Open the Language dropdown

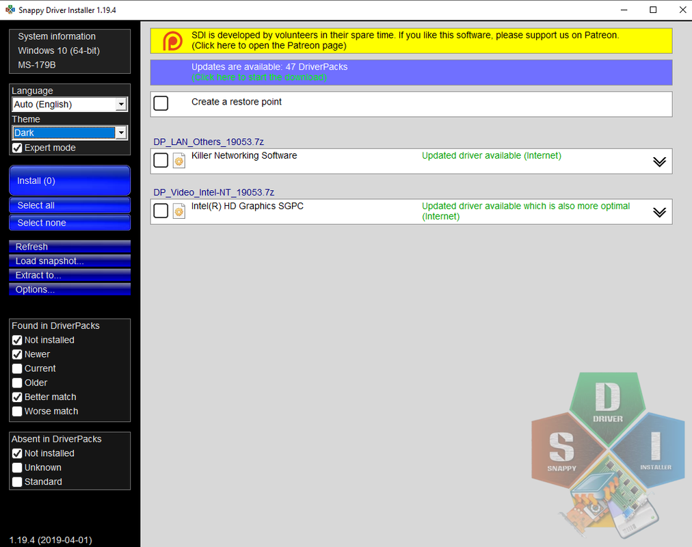point(70,104)
